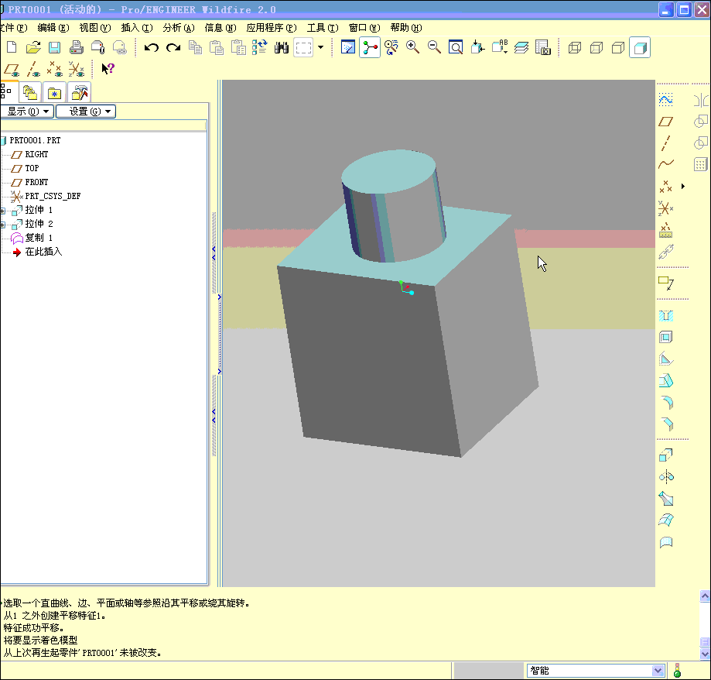Click the Repaint screen icon
The image size is (711, 680).
[x=348, y=47]
